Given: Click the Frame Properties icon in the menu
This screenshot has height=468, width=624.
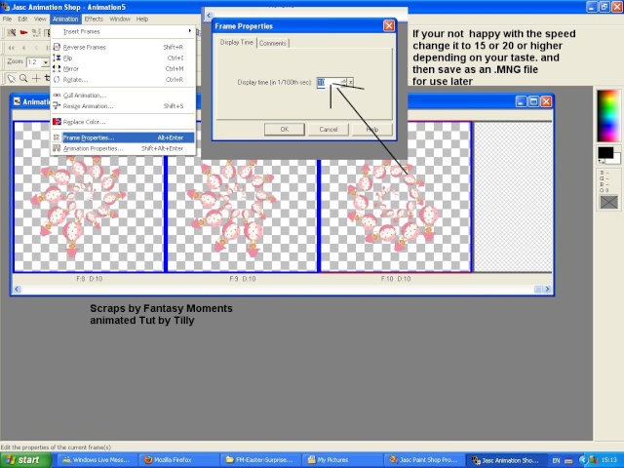Looking at the screenshot, I should tap(57, 137).
